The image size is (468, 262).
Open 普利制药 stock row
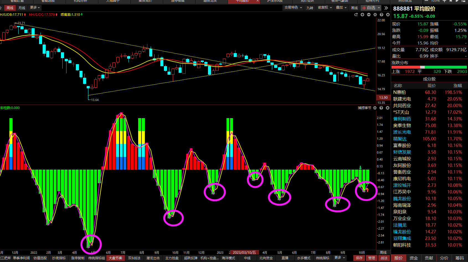point(430,119)
